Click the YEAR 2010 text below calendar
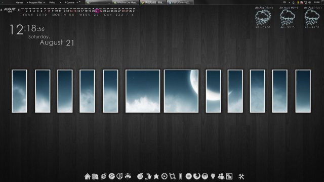This screenshot has height=182, width=324. pos(35,15)
